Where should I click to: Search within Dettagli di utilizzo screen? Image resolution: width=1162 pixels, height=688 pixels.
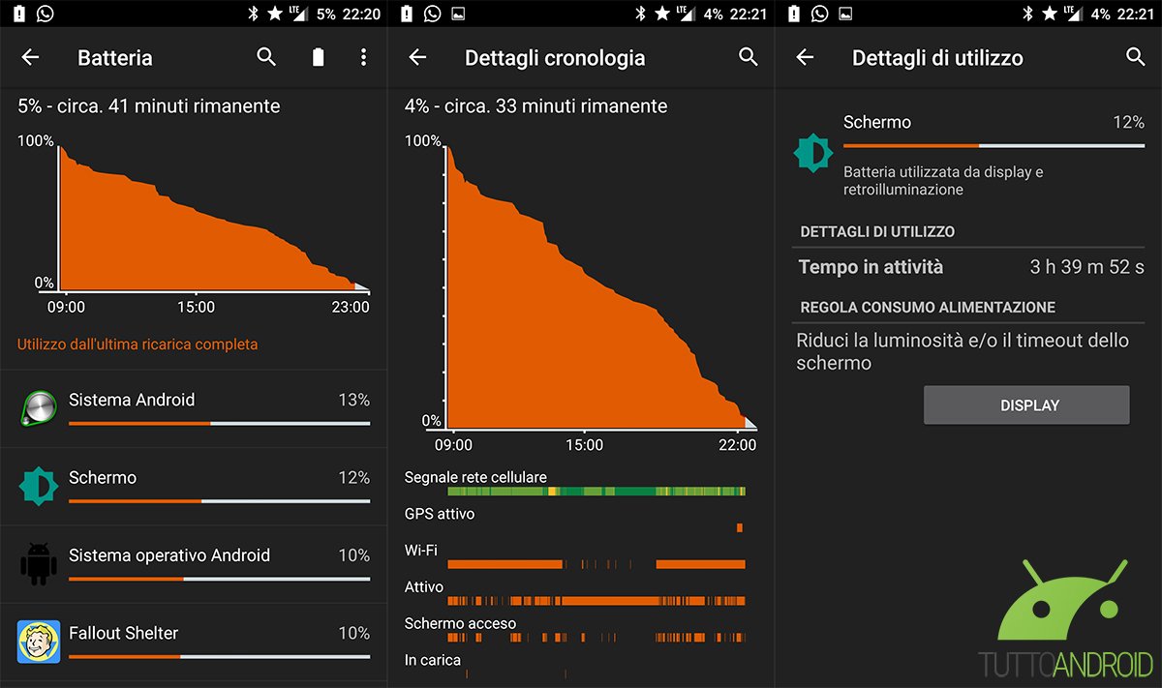pos(1136,57)
